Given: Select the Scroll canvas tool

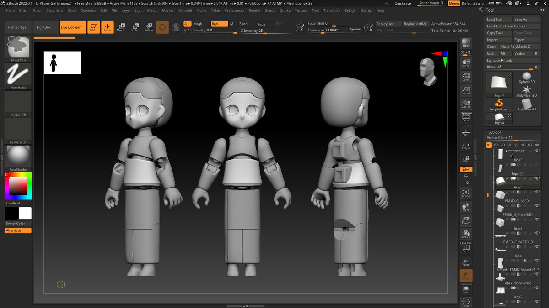Looking at the screenshot, I should 466,63.
